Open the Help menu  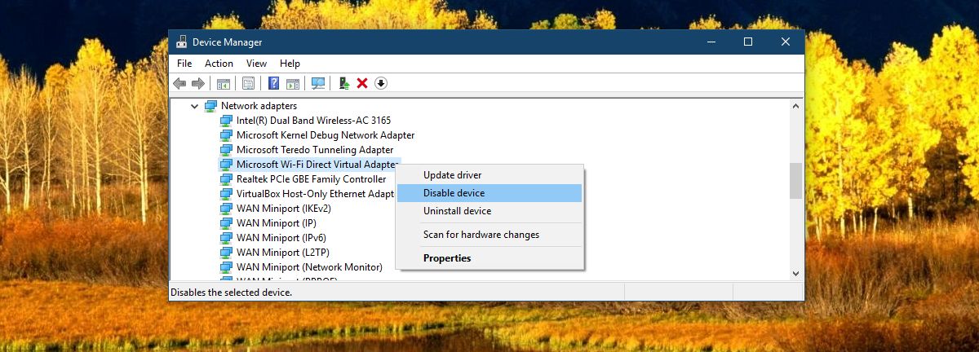coord(290,64)
